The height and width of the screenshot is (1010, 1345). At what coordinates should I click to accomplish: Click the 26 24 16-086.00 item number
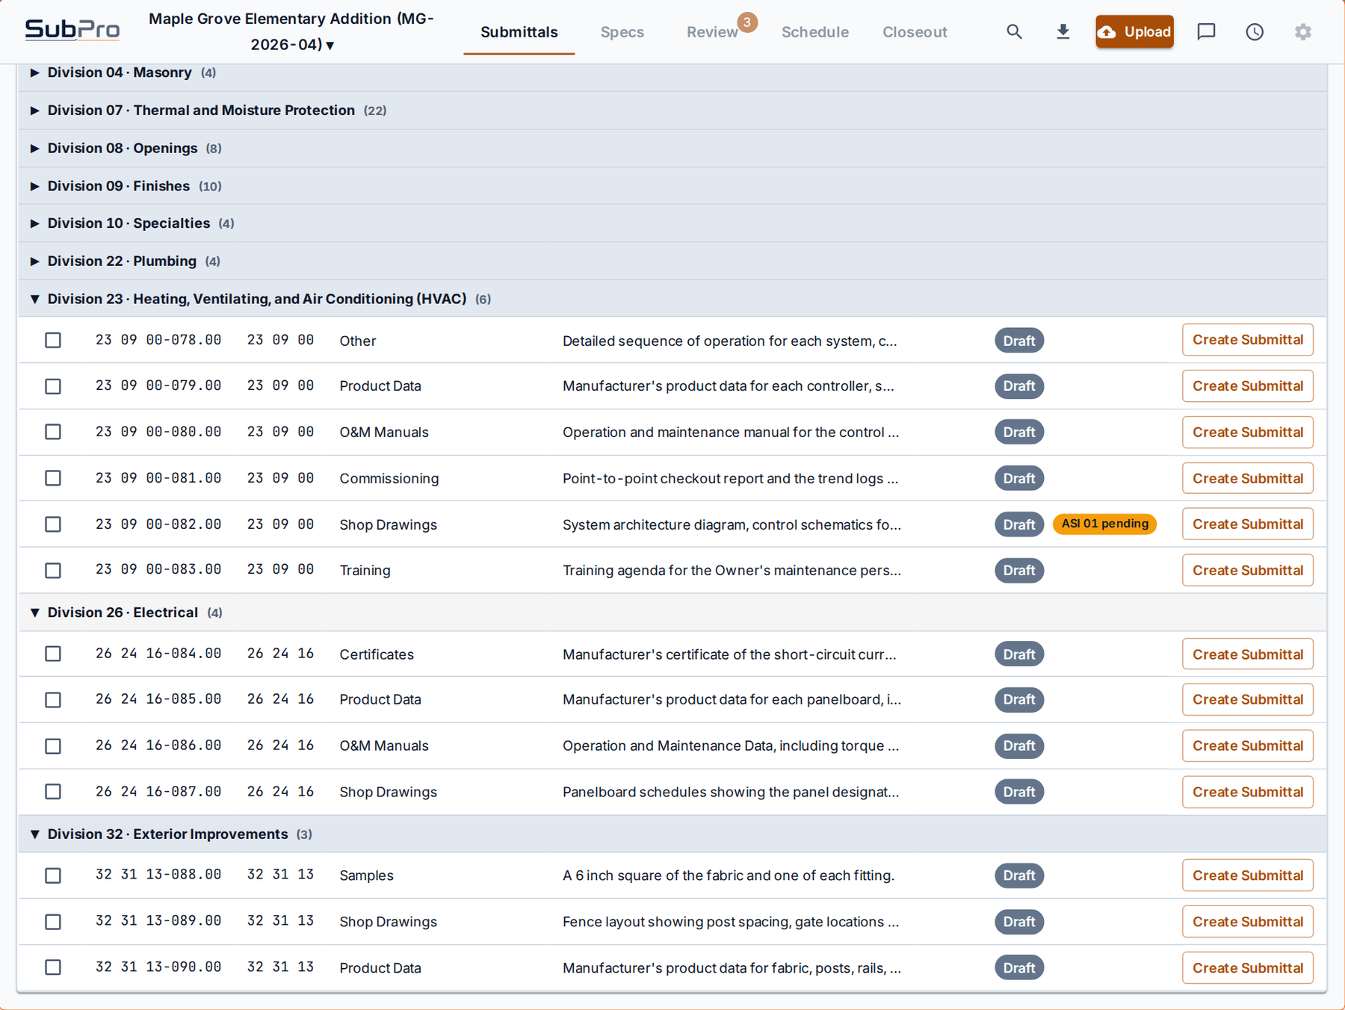click(x=158, y=746)
